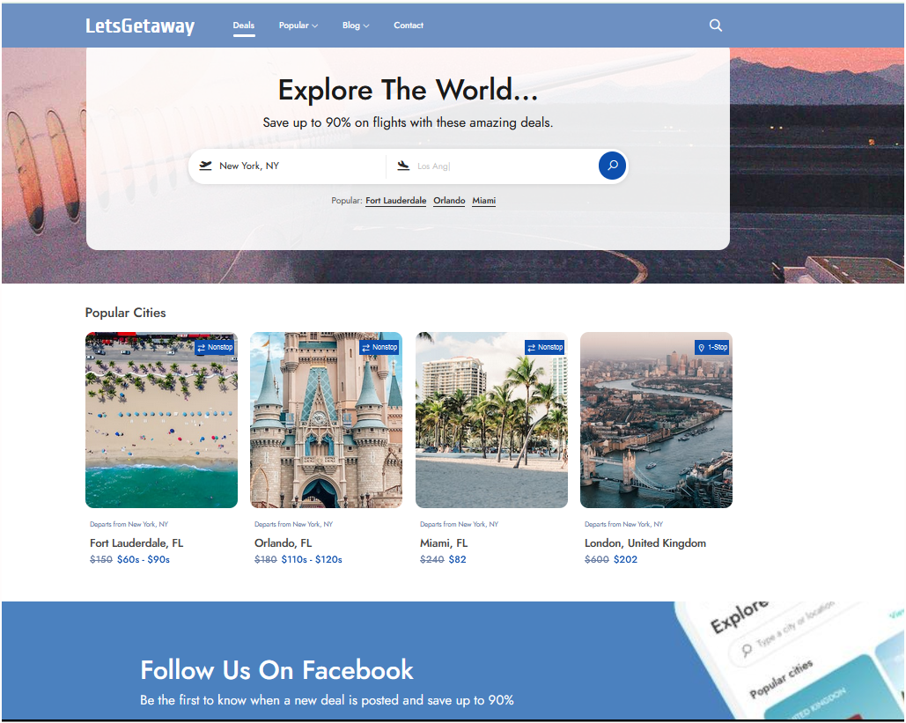Image resolution: width=906 pixels, height=723 pixels.
Task: Open the Miami, FL deal title
Action: pyautogui.click(x=444, y=543)
